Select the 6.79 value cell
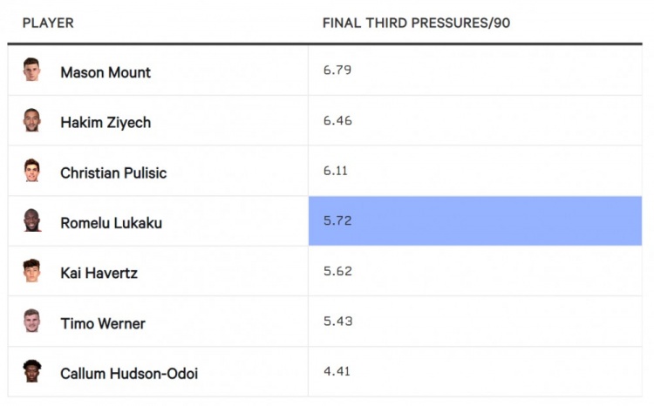This screenshot has height=406, width=654. pos(475,70)
